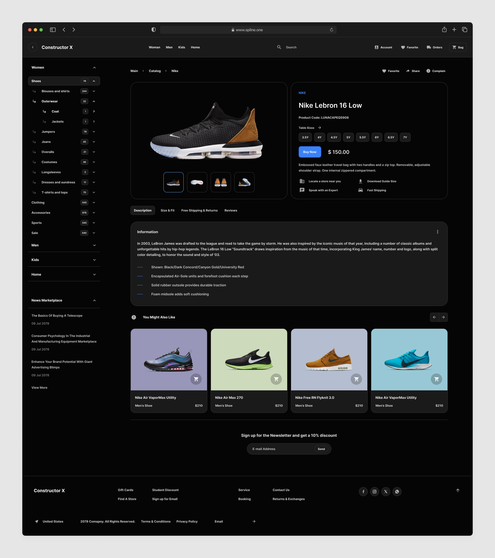Expand the Jumpers category
This screenshot has height=558, width=495.
[x=94, y=132]
